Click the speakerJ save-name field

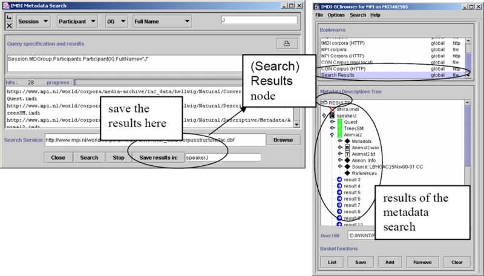click(223, 157)
